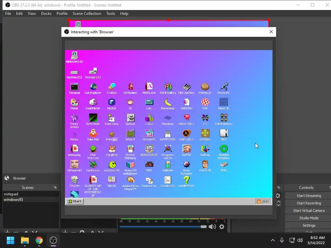Image resolution: width=331 pixels, height=248 pixels.
Task: Open the Scene Collection menu
Action: pos(87,14)
